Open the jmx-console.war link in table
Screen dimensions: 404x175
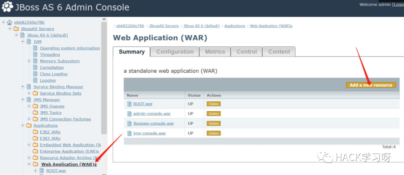coord(149,133)
